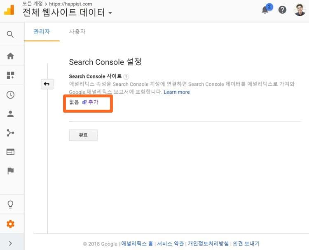
Task: Open Conversions flag icon
Action: pyautogui.click(x=10, y=171)
